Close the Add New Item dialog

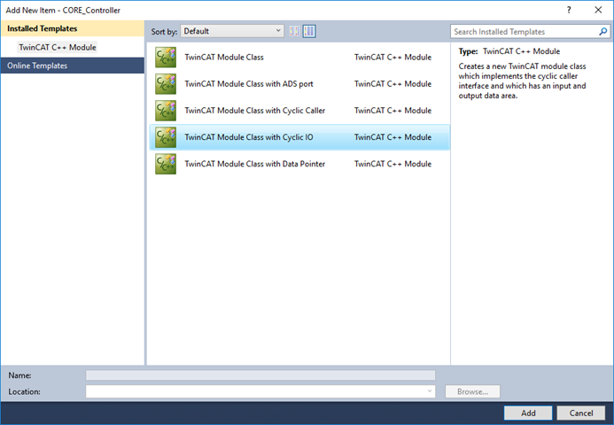point(598,10)
